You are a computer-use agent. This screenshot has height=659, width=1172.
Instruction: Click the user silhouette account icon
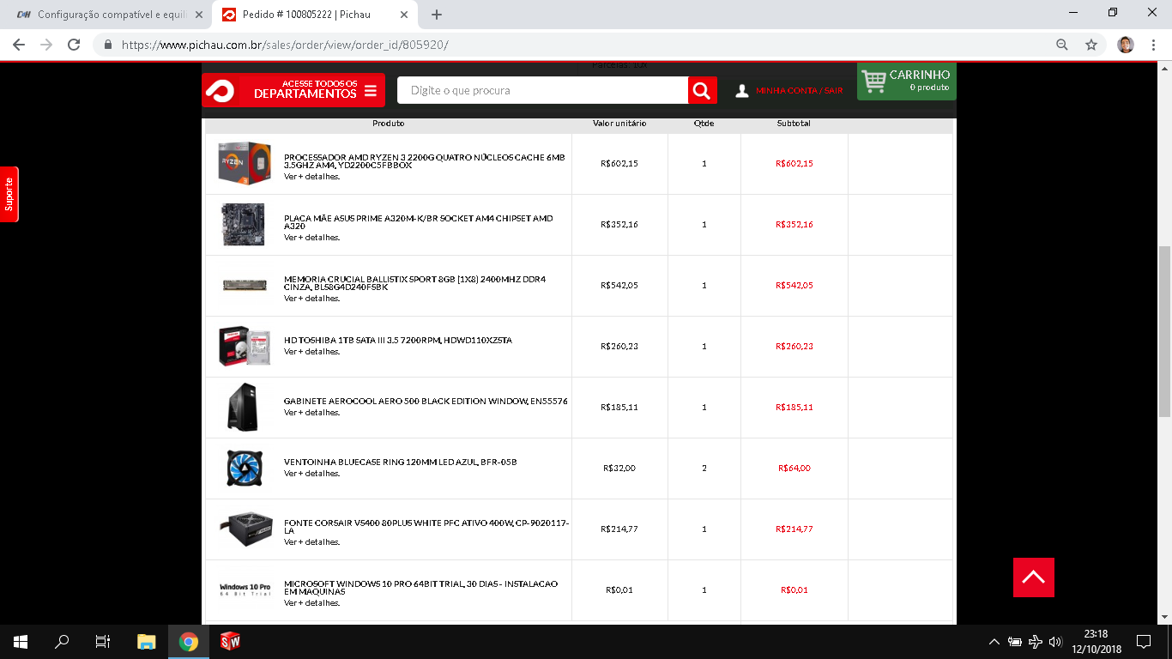[x=742, y=91]
